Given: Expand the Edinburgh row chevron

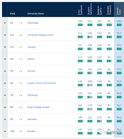Looking at the screenshot, I should [5, 95].
